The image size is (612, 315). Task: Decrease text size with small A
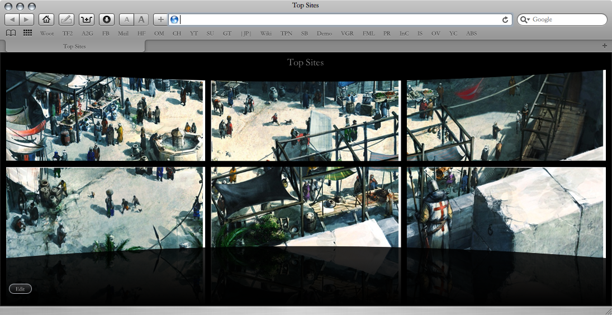pos(126,20)
